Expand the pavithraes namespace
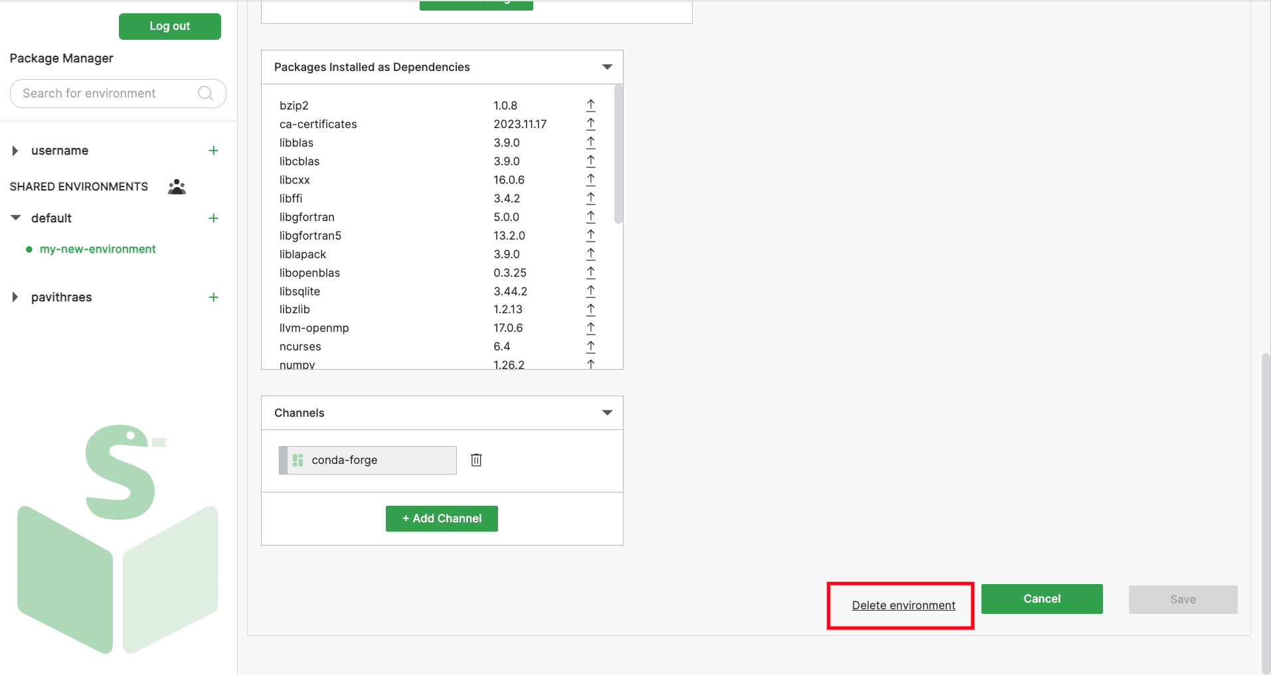 click(15, 297)
